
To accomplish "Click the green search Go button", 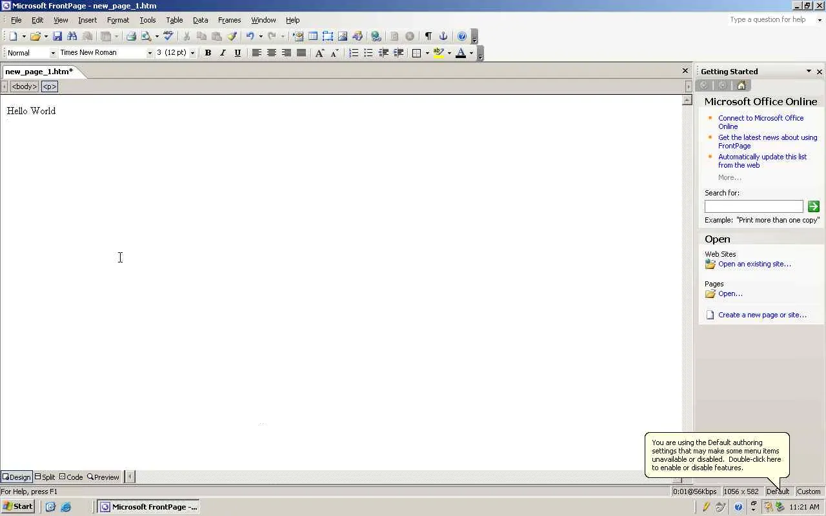I will click(813, 206).
